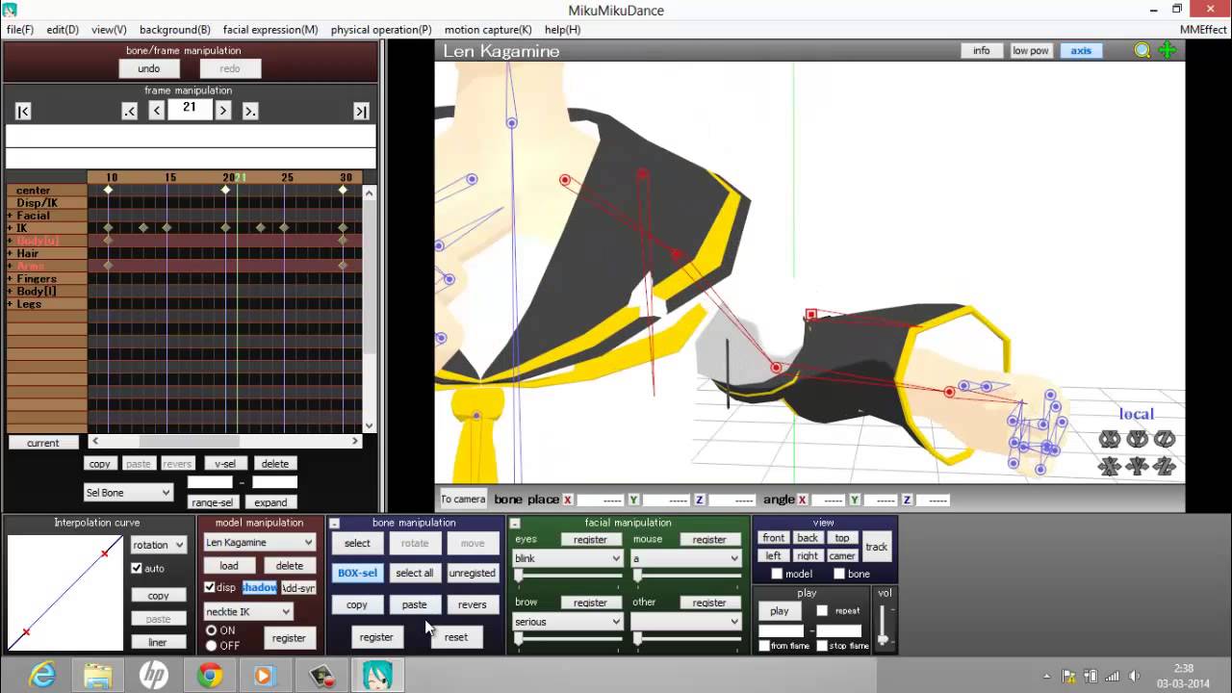Click the timeline vertical scrollbar down arrow
This screenshot has width=1232, height=693.
pos(369,425)
